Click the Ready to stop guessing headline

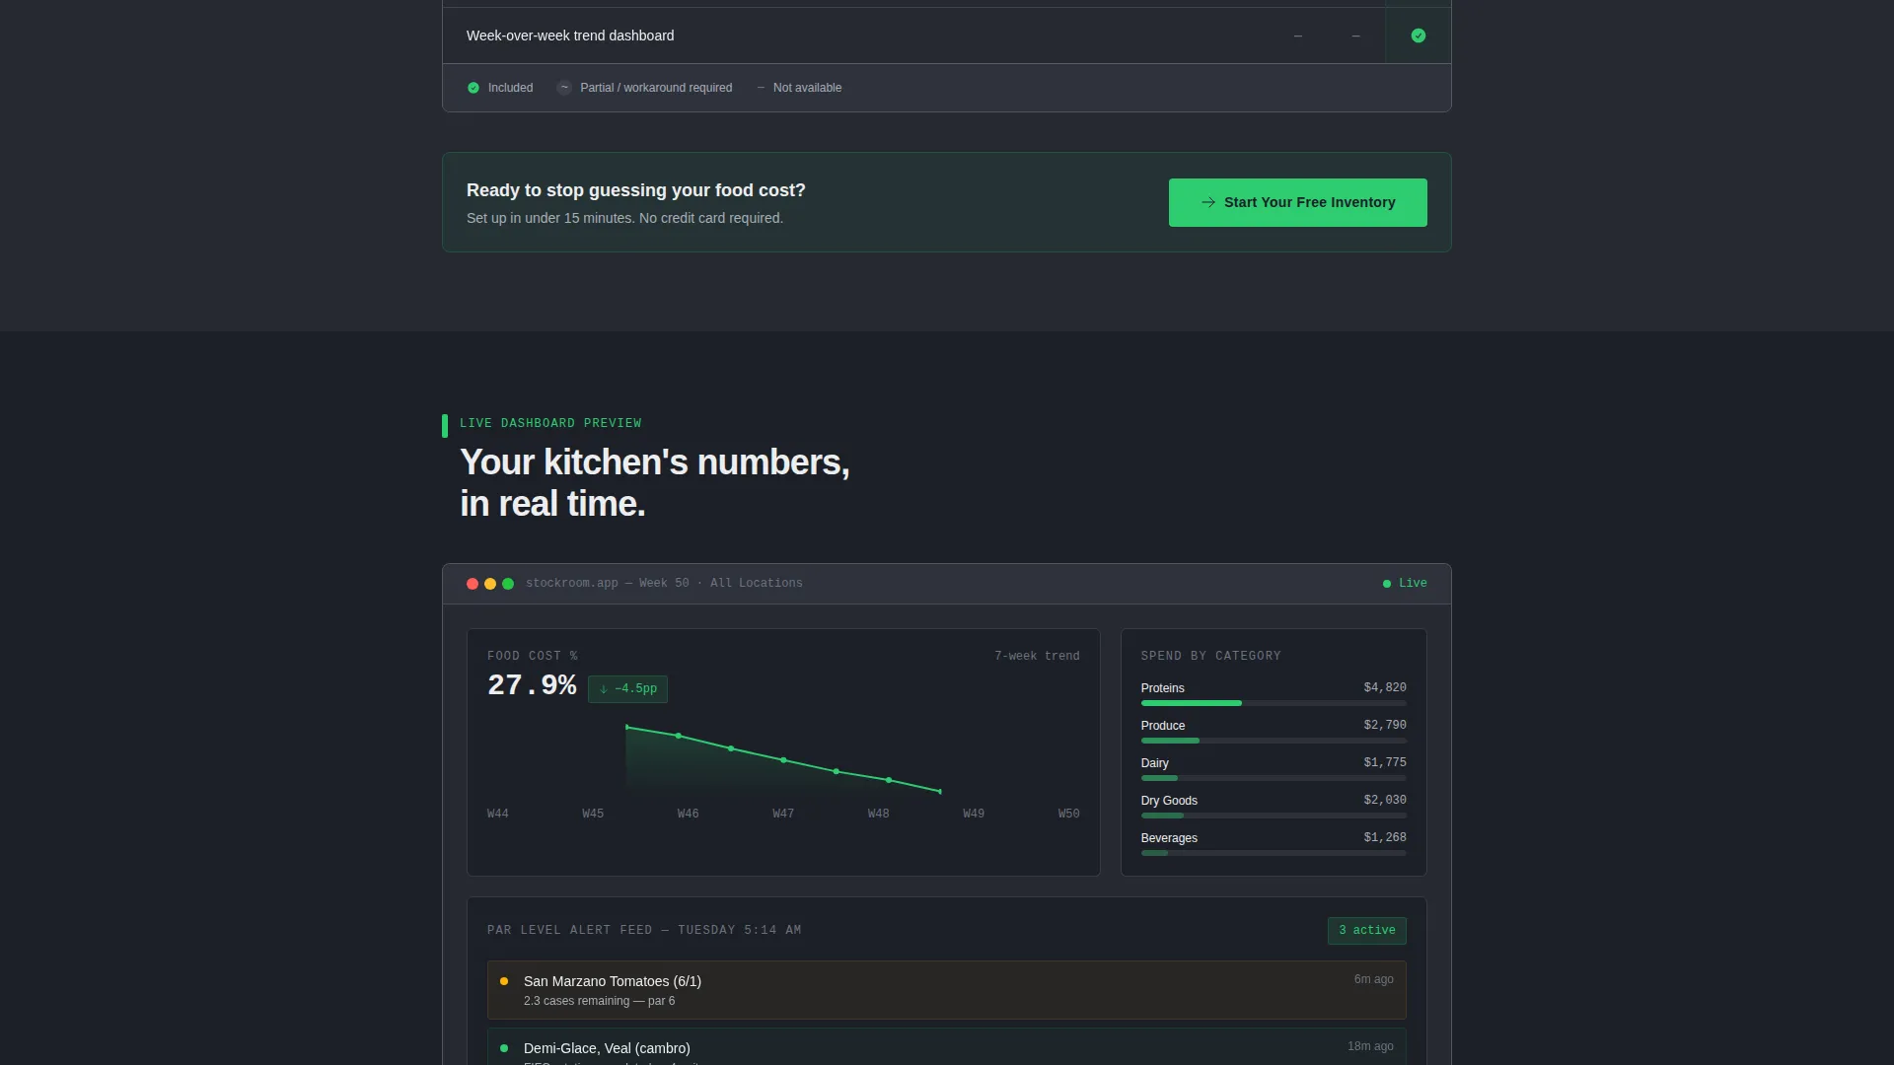pyautogui.click(x=636, y=190)
